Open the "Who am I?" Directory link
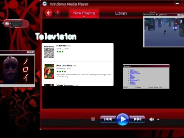 tap(134, 72)
